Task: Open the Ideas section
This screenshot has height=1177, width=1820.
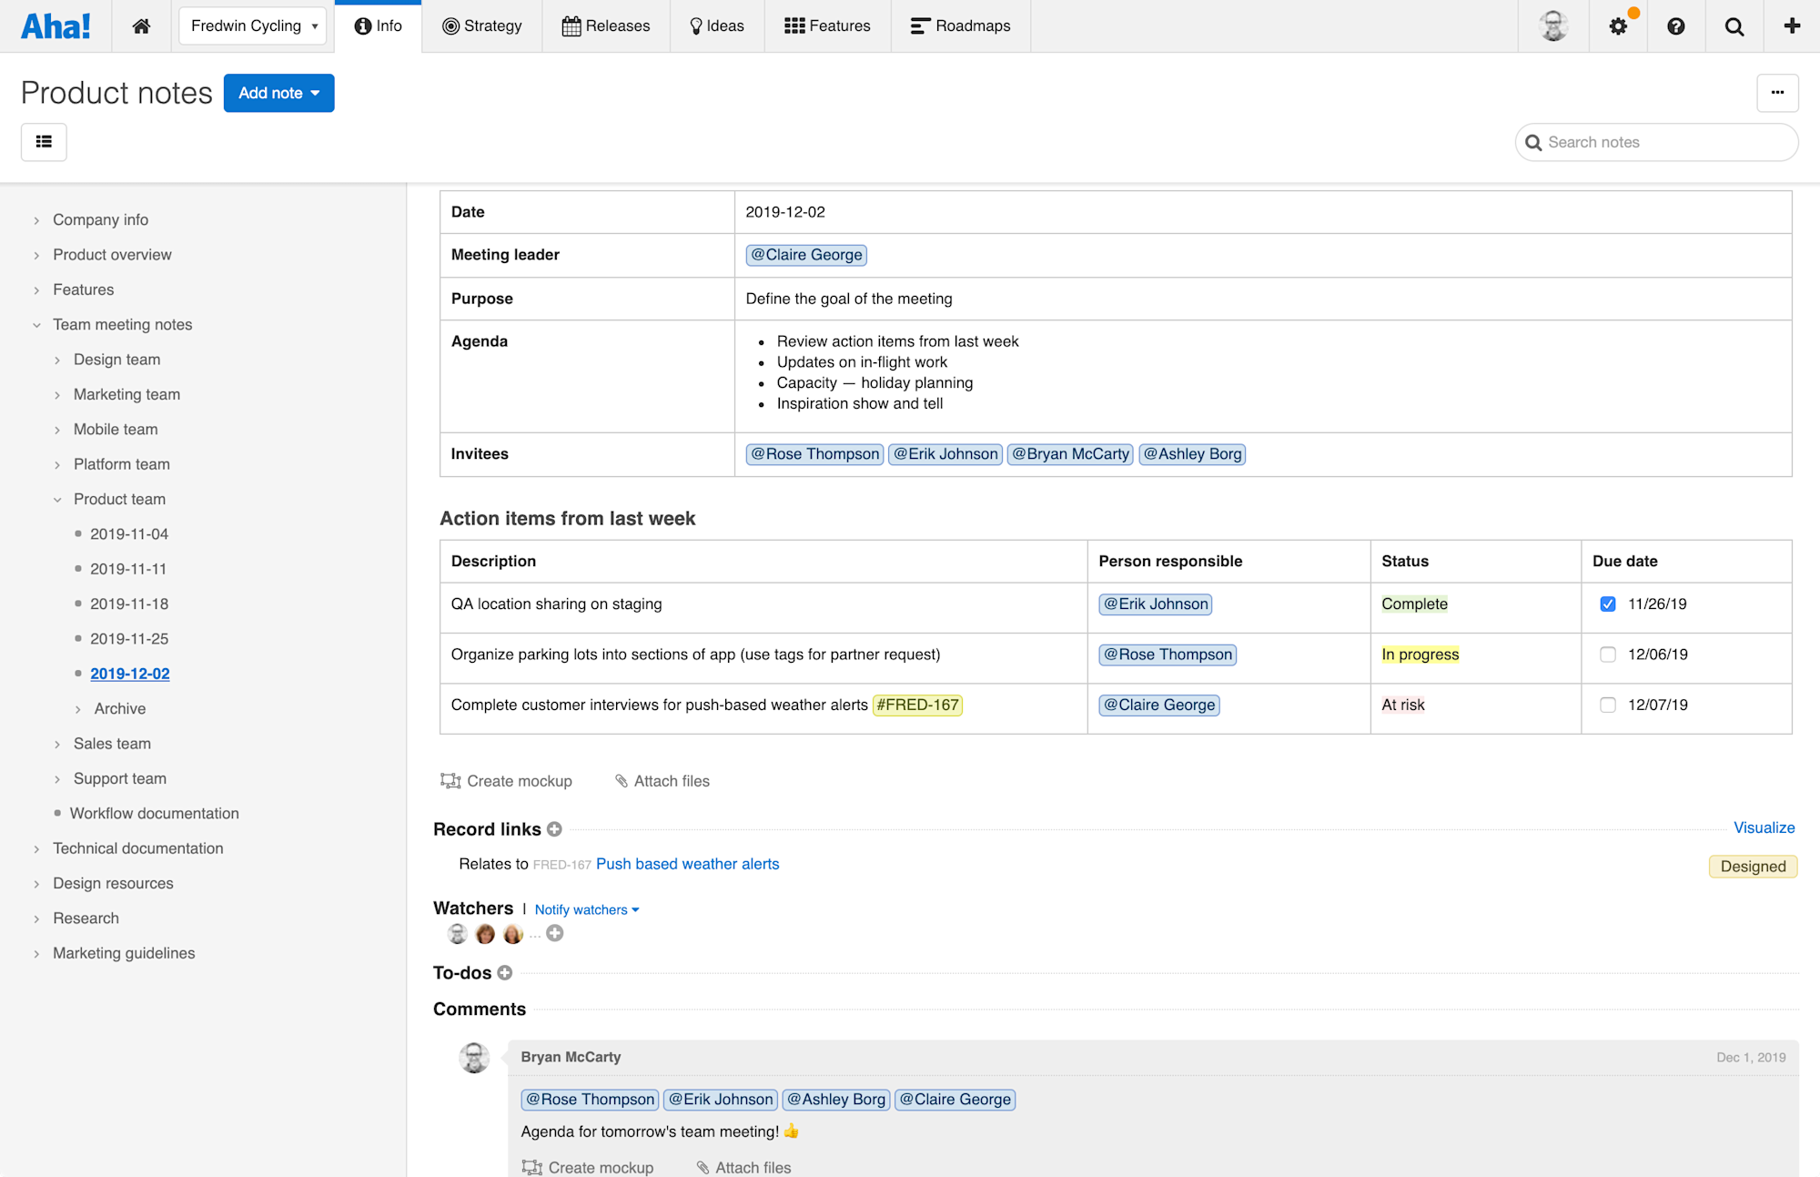Action: point(717,25)
